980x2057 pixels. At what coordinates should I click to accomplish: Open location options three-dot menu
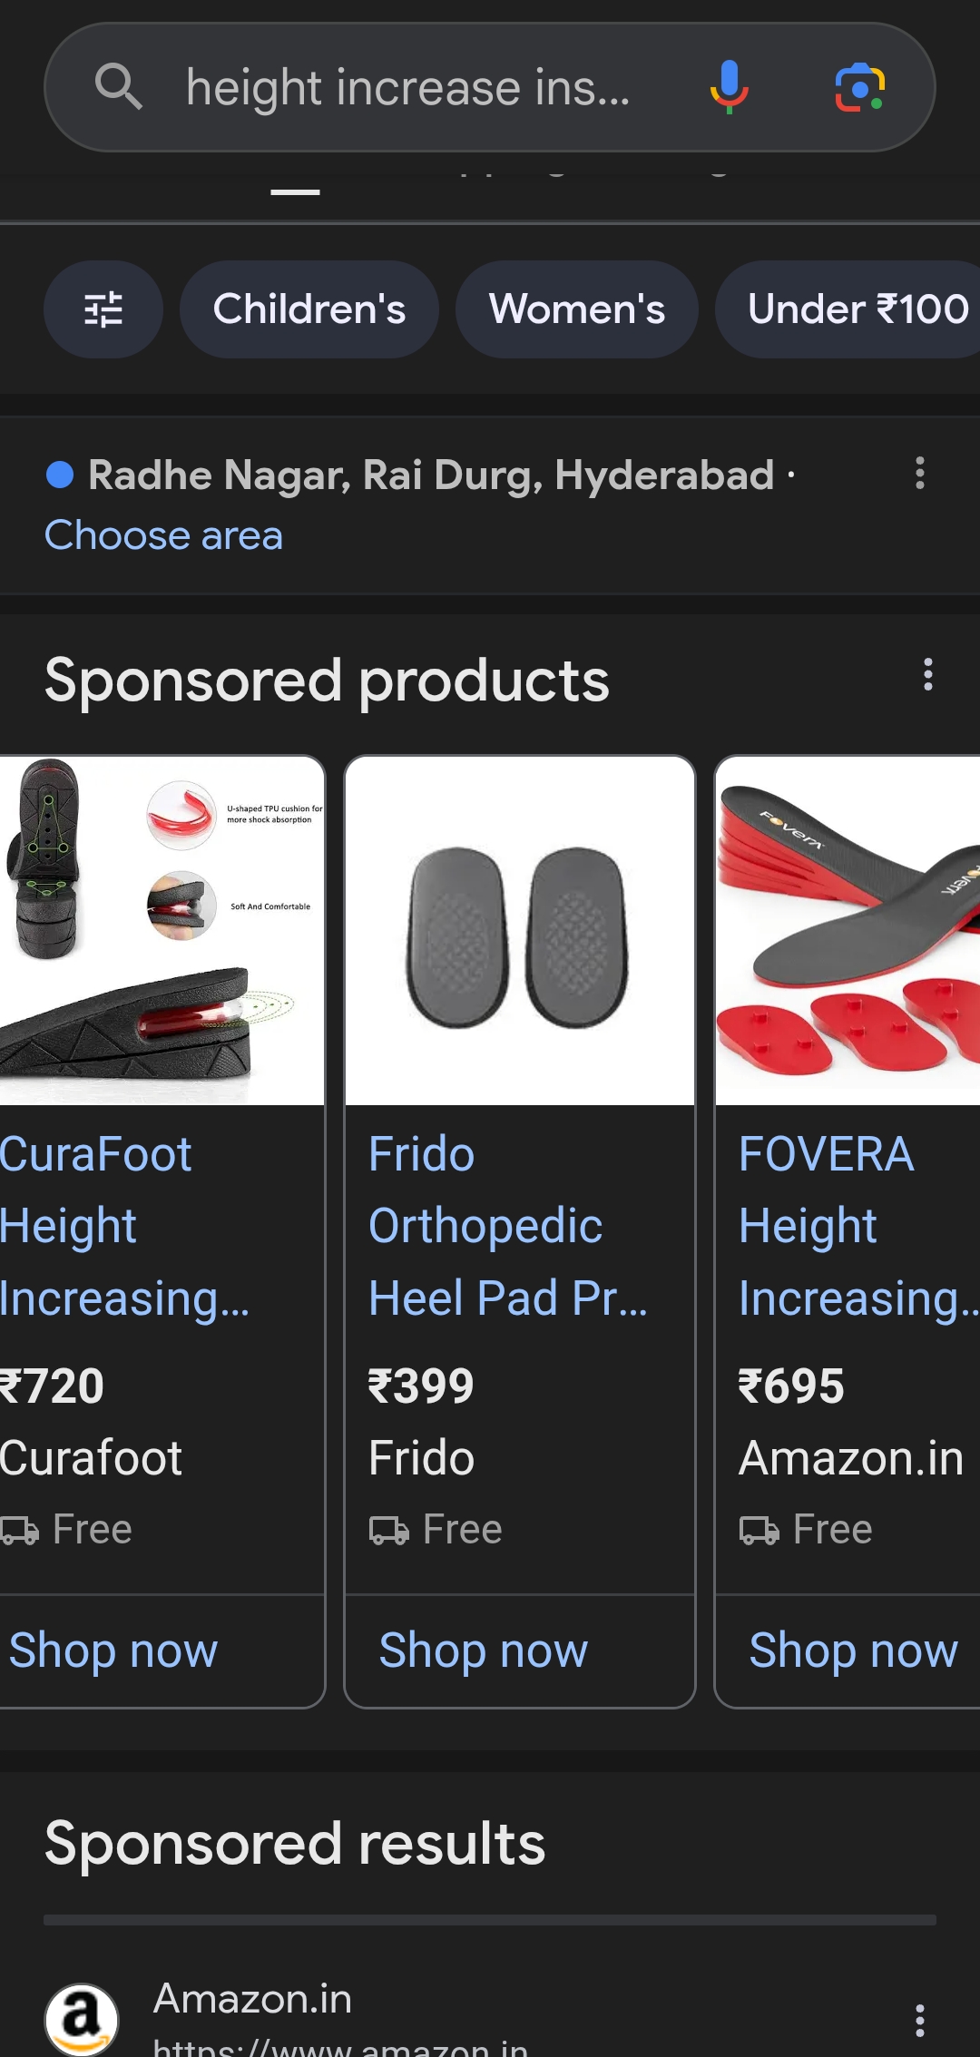pos(920,474)
